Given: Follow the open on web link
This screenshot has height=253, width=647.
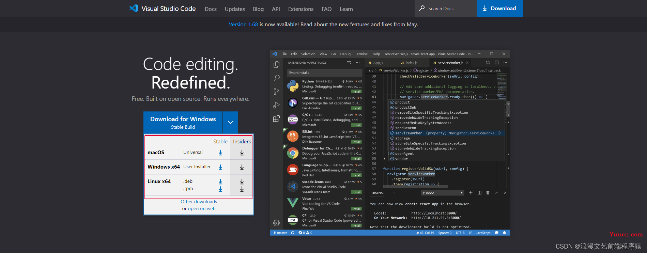Looking at the screenshot, I should coord(202,209).
